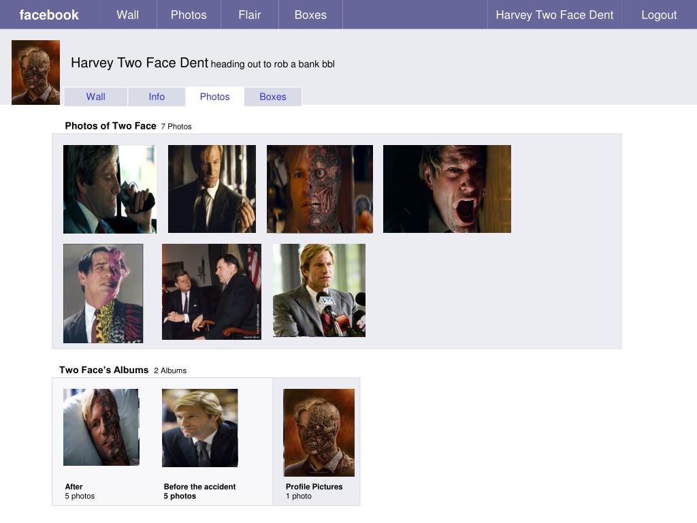Click the profile picture beside the name
The height and width of the screenshot is (523, 697).
click(35, 72)
